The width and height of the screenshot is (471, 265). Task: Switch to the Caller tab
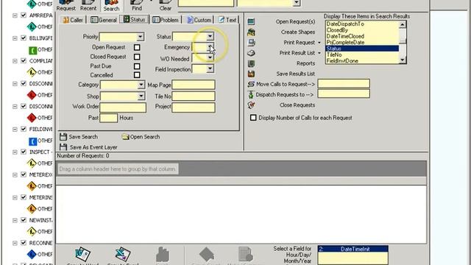[x=73, y=20]
